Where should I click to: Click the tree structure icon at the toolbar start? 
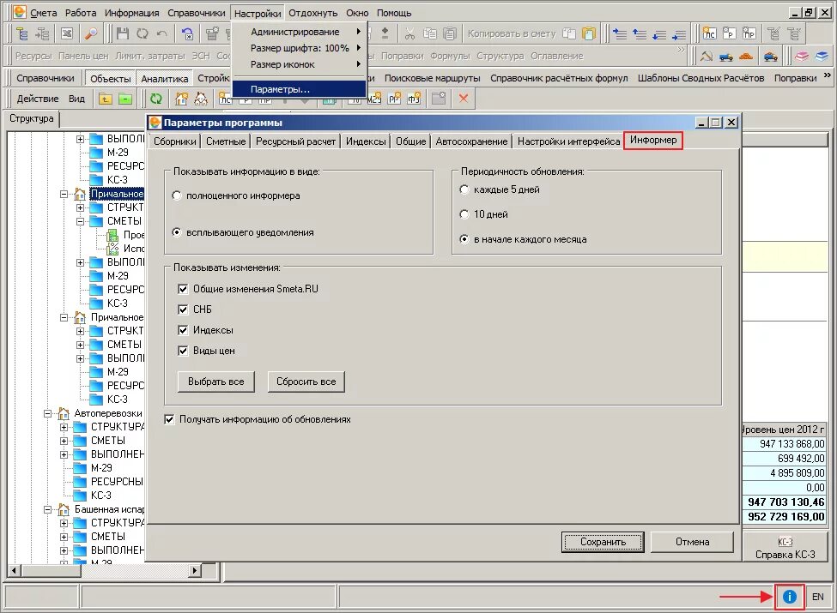pos(22,34)
